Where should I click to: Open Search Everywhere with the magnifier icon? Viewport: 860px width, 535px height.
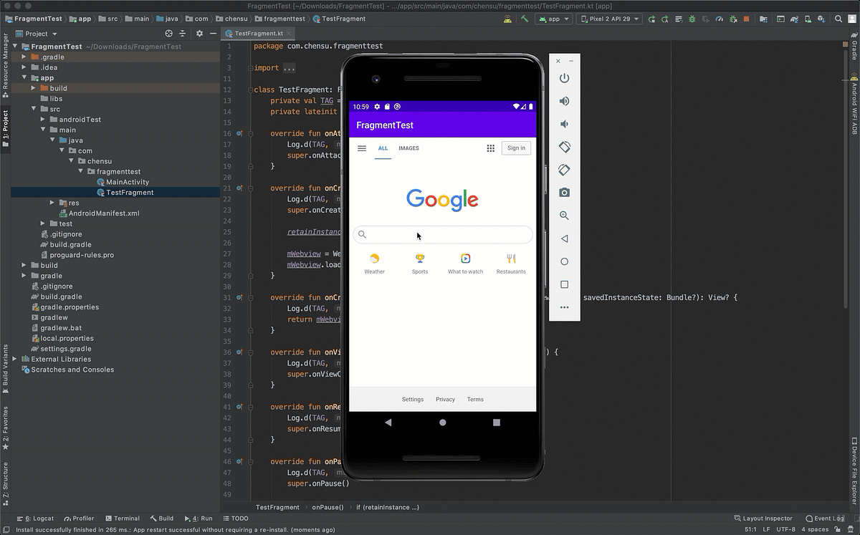point(838,19)
